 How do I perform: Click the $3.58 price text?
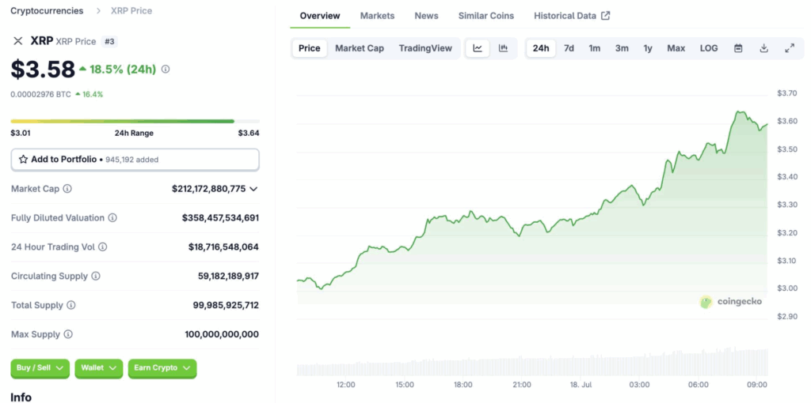click(x=43, y=70)
